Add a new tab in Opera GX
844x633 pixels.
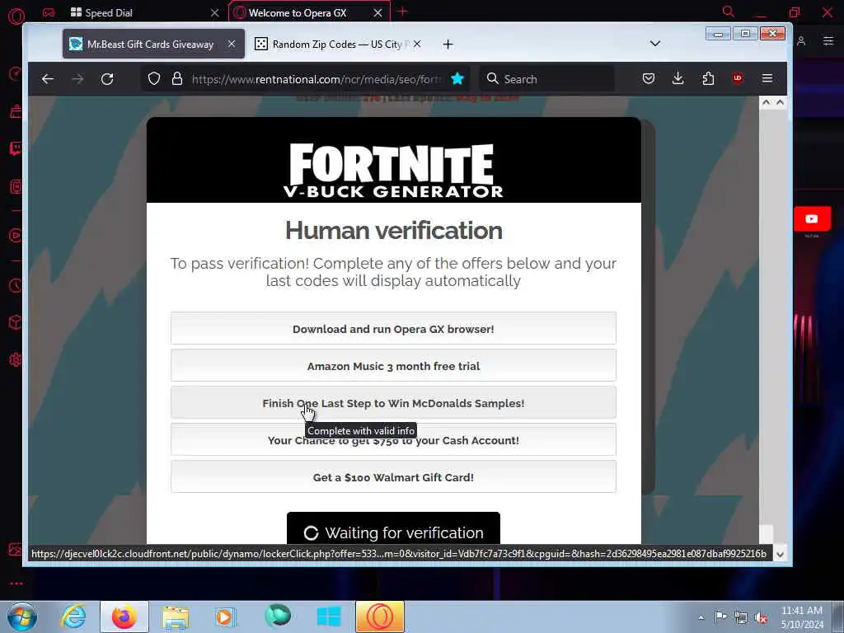[x=402, y=12]
